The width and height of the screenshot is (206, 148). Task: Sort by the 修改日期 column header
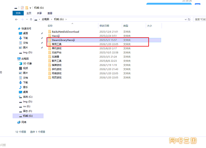104,26
